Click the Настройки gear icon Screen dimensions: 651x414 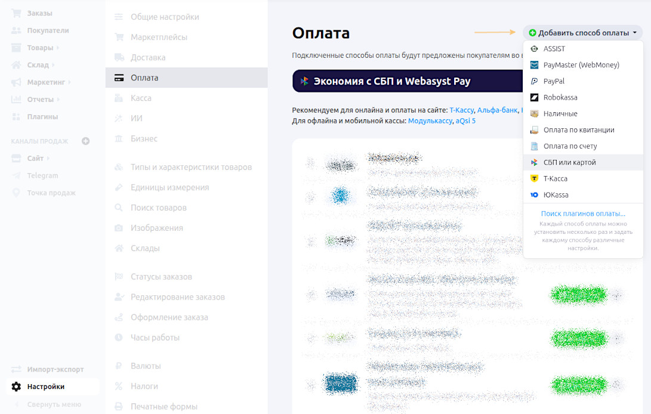[16, 387]
